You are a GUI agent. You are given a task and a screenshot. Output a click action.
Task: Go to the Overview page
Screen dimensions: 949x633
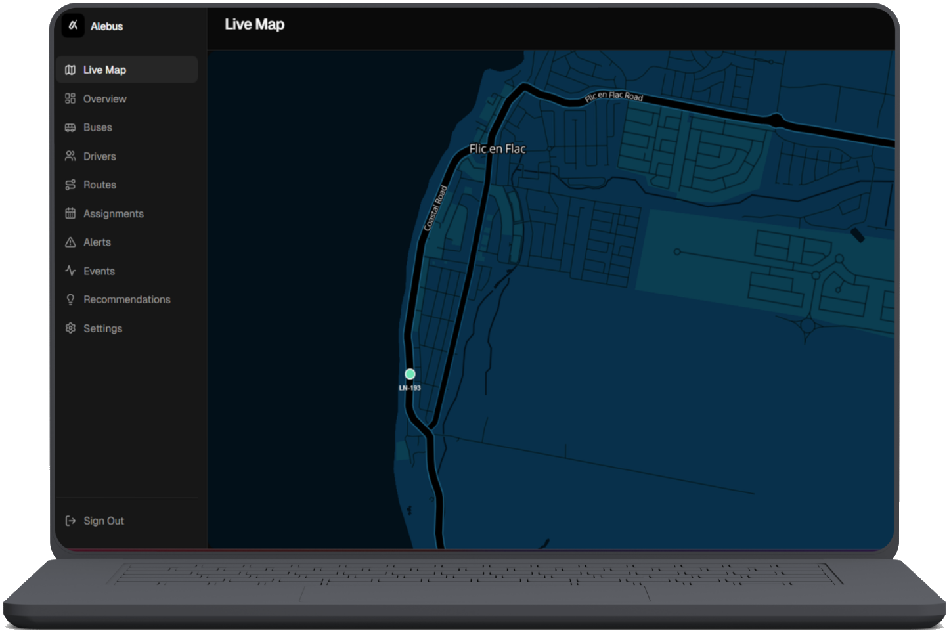(127, 98)
